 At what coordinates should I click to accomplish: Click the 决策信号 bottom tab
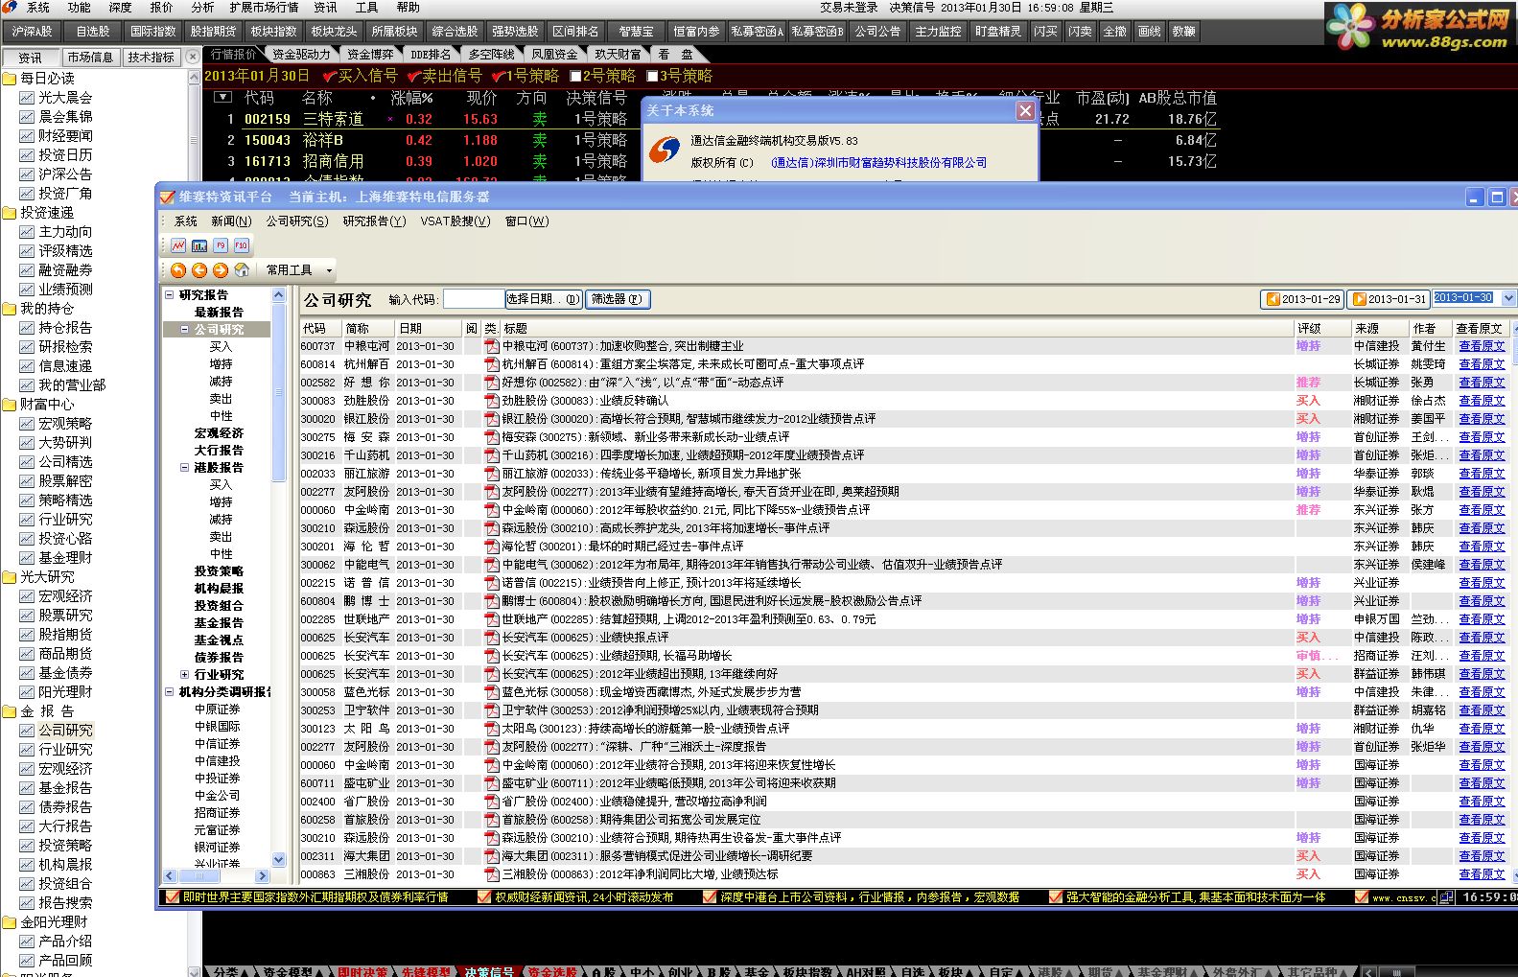point(489,971)
